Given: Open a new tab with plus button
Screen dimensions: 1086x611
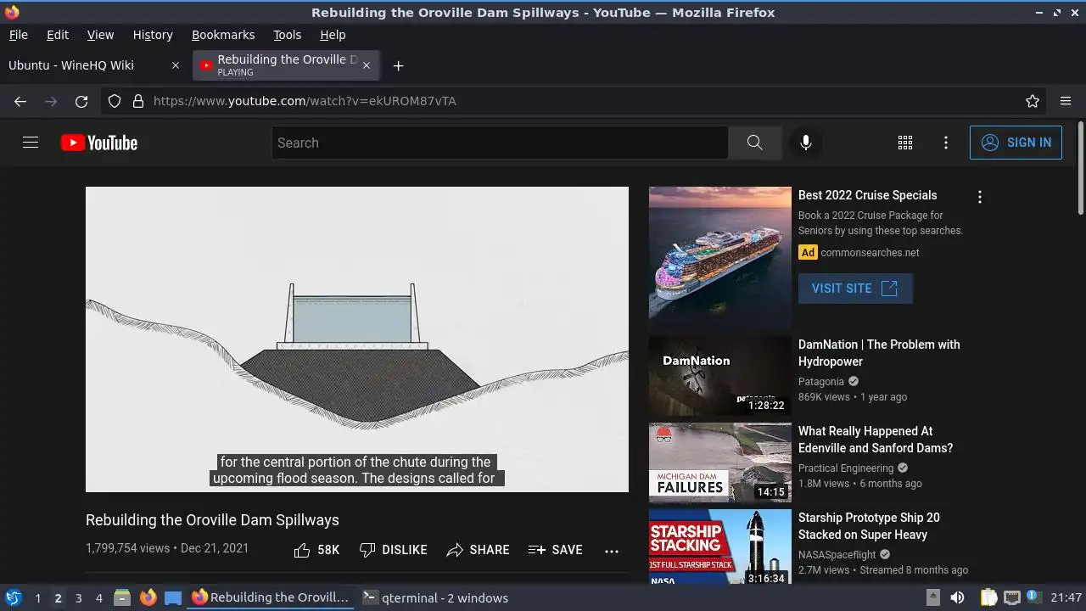Looking at the screenshot, I should [398, 65].
